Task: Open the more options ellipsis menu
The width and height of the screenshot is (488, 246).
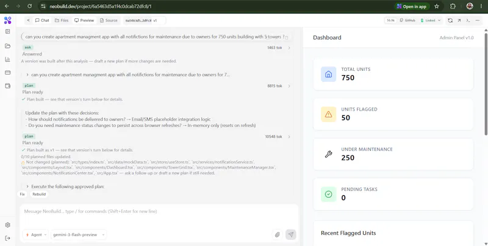Action: pos(478,20)
